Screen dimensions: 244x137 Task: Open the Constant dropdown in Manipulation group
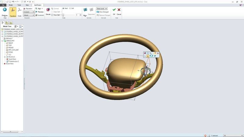click(x=29, y=12)
